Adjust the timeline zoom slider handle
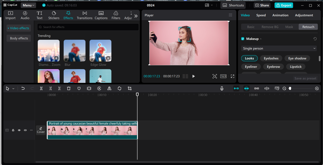 (290, 89)
